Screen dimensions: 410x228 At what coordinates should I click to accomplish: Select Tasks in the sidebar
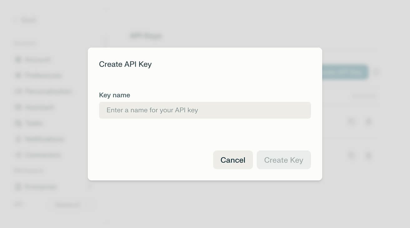[33, 123]
